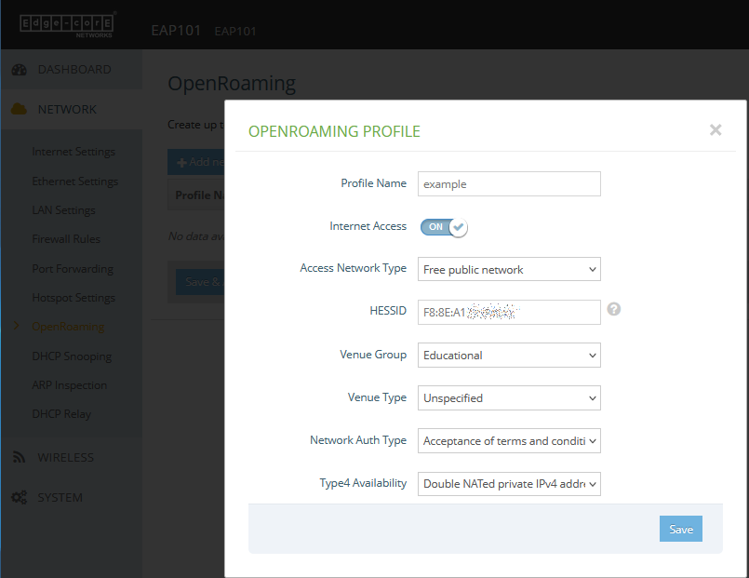This screenshot has width=749, height=578.
Task: Open the WIRELESS menu section
Action: (x=72, y=457)
